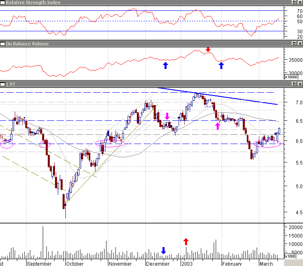The height and width of the screenshot is (266, 303).
Task: Select the magenta down arrow in price chart
Action: tap(167, 116)
